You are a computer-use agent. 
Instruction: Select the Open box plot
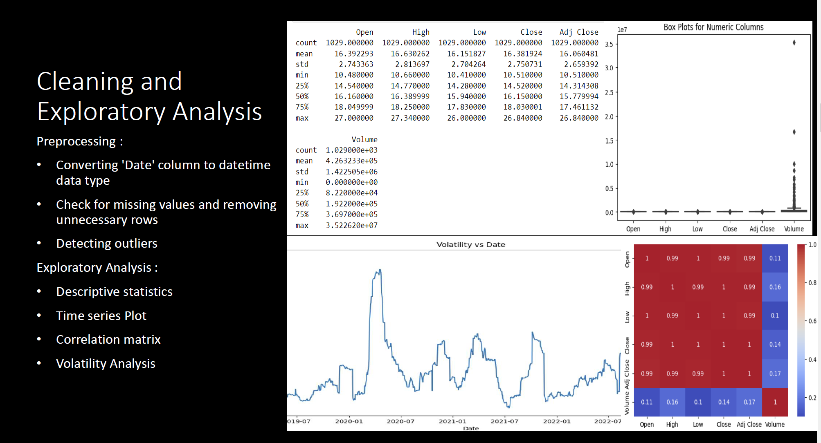(633, 211)
